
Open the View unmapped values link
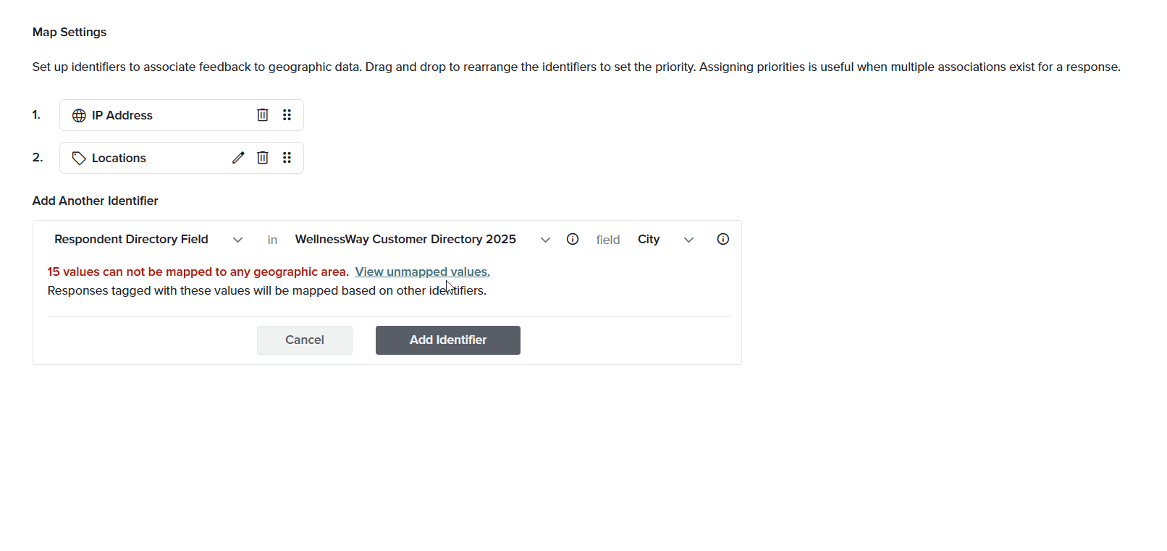422,272
